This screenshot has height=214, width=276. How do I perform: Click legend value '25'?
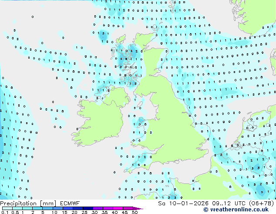(x=84, y=212)
